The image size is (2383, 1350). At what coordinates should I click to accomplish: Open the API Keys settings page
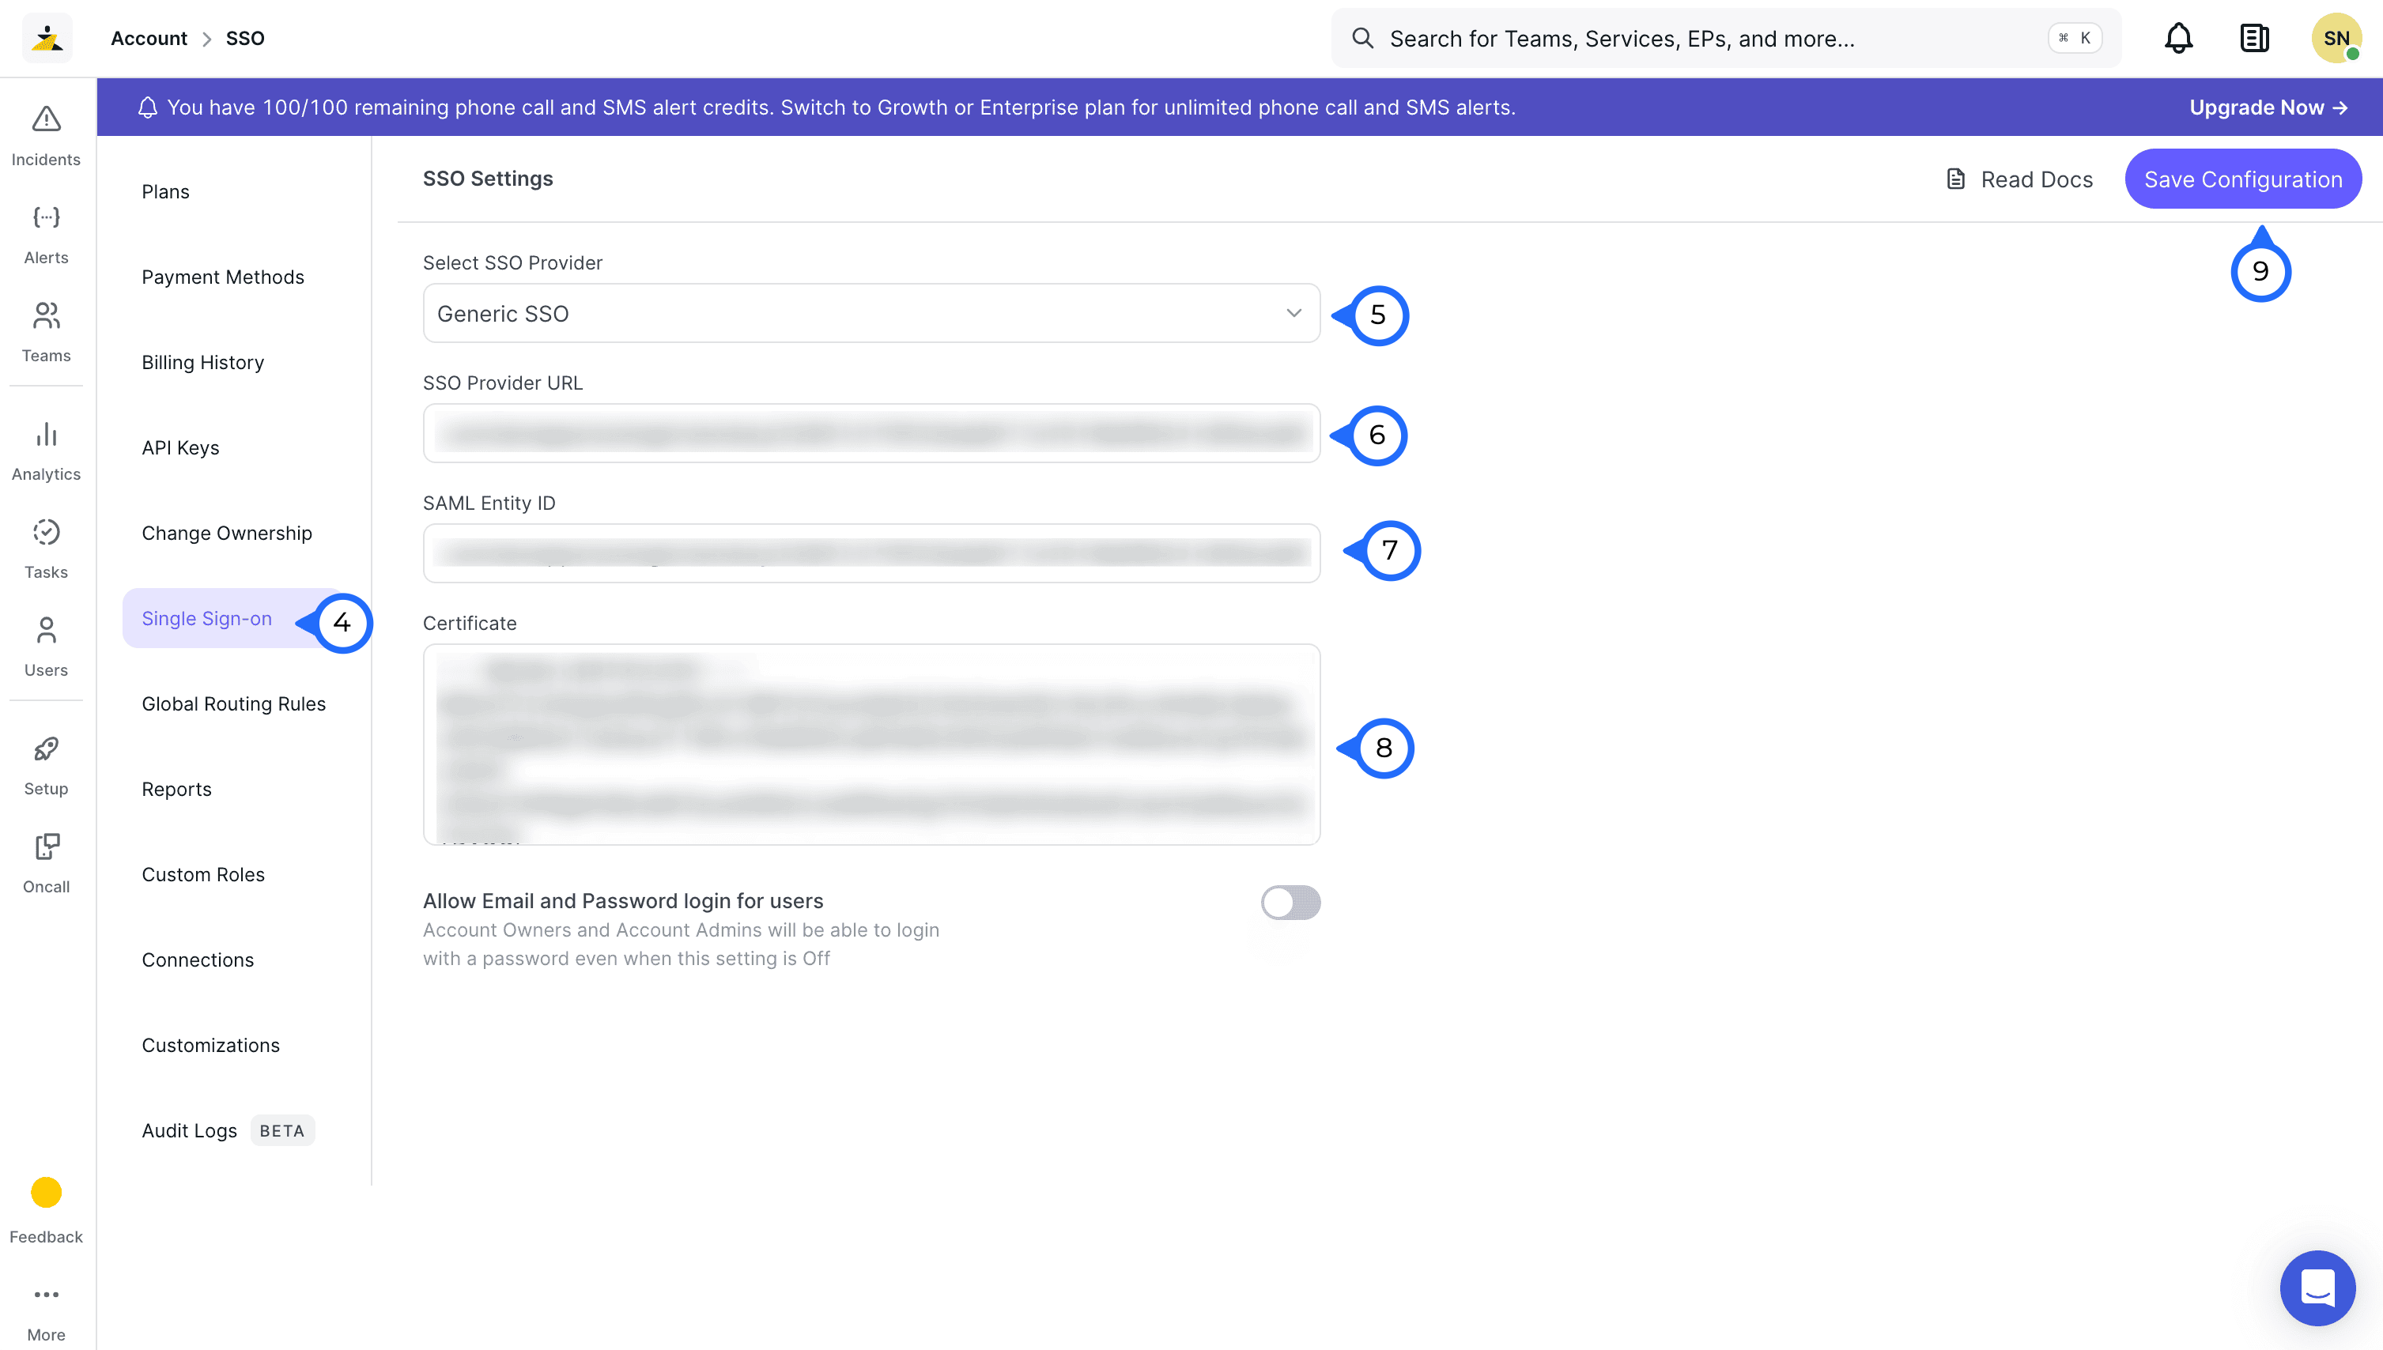[x=181, y=448]
